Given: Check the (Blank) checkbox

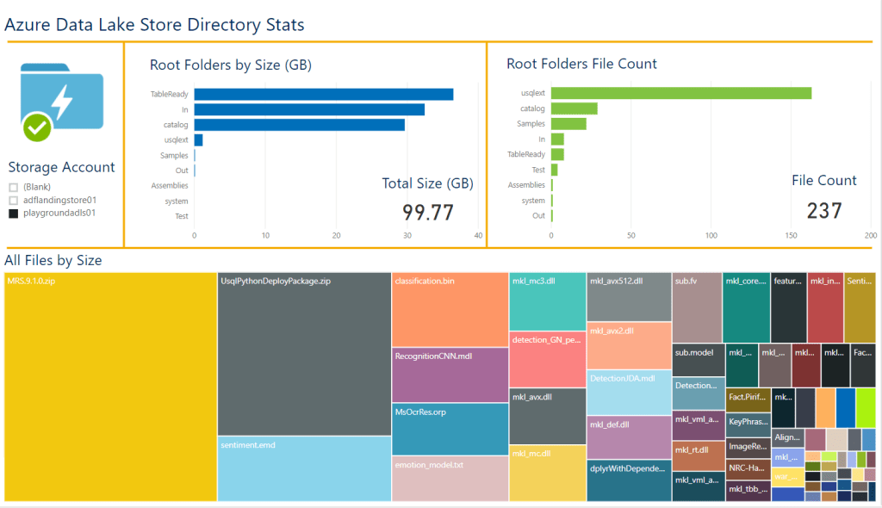Looking at the screenshot, I should (12, 186).
